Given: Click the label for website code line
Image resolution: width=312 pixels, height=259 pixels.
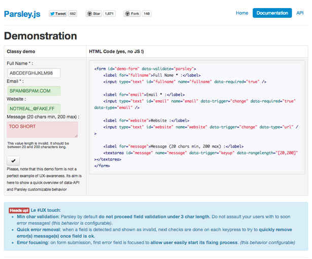Looking at the screenshot, I should (x=146, y=121).
